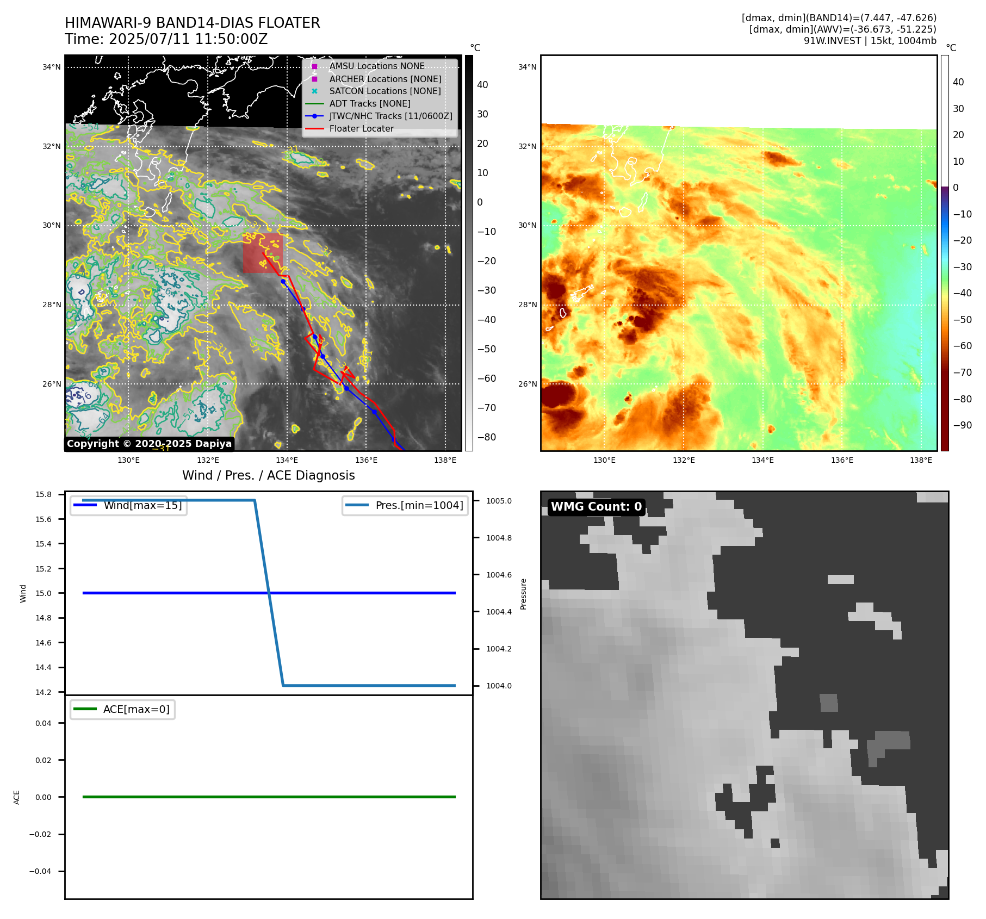Click the "HIMAWARI-9 BAND14-DIAS FLOATER" title

[193, 23]
